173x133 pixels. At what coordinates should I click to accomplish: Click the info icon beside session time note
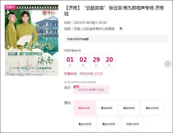coord(65,82)
